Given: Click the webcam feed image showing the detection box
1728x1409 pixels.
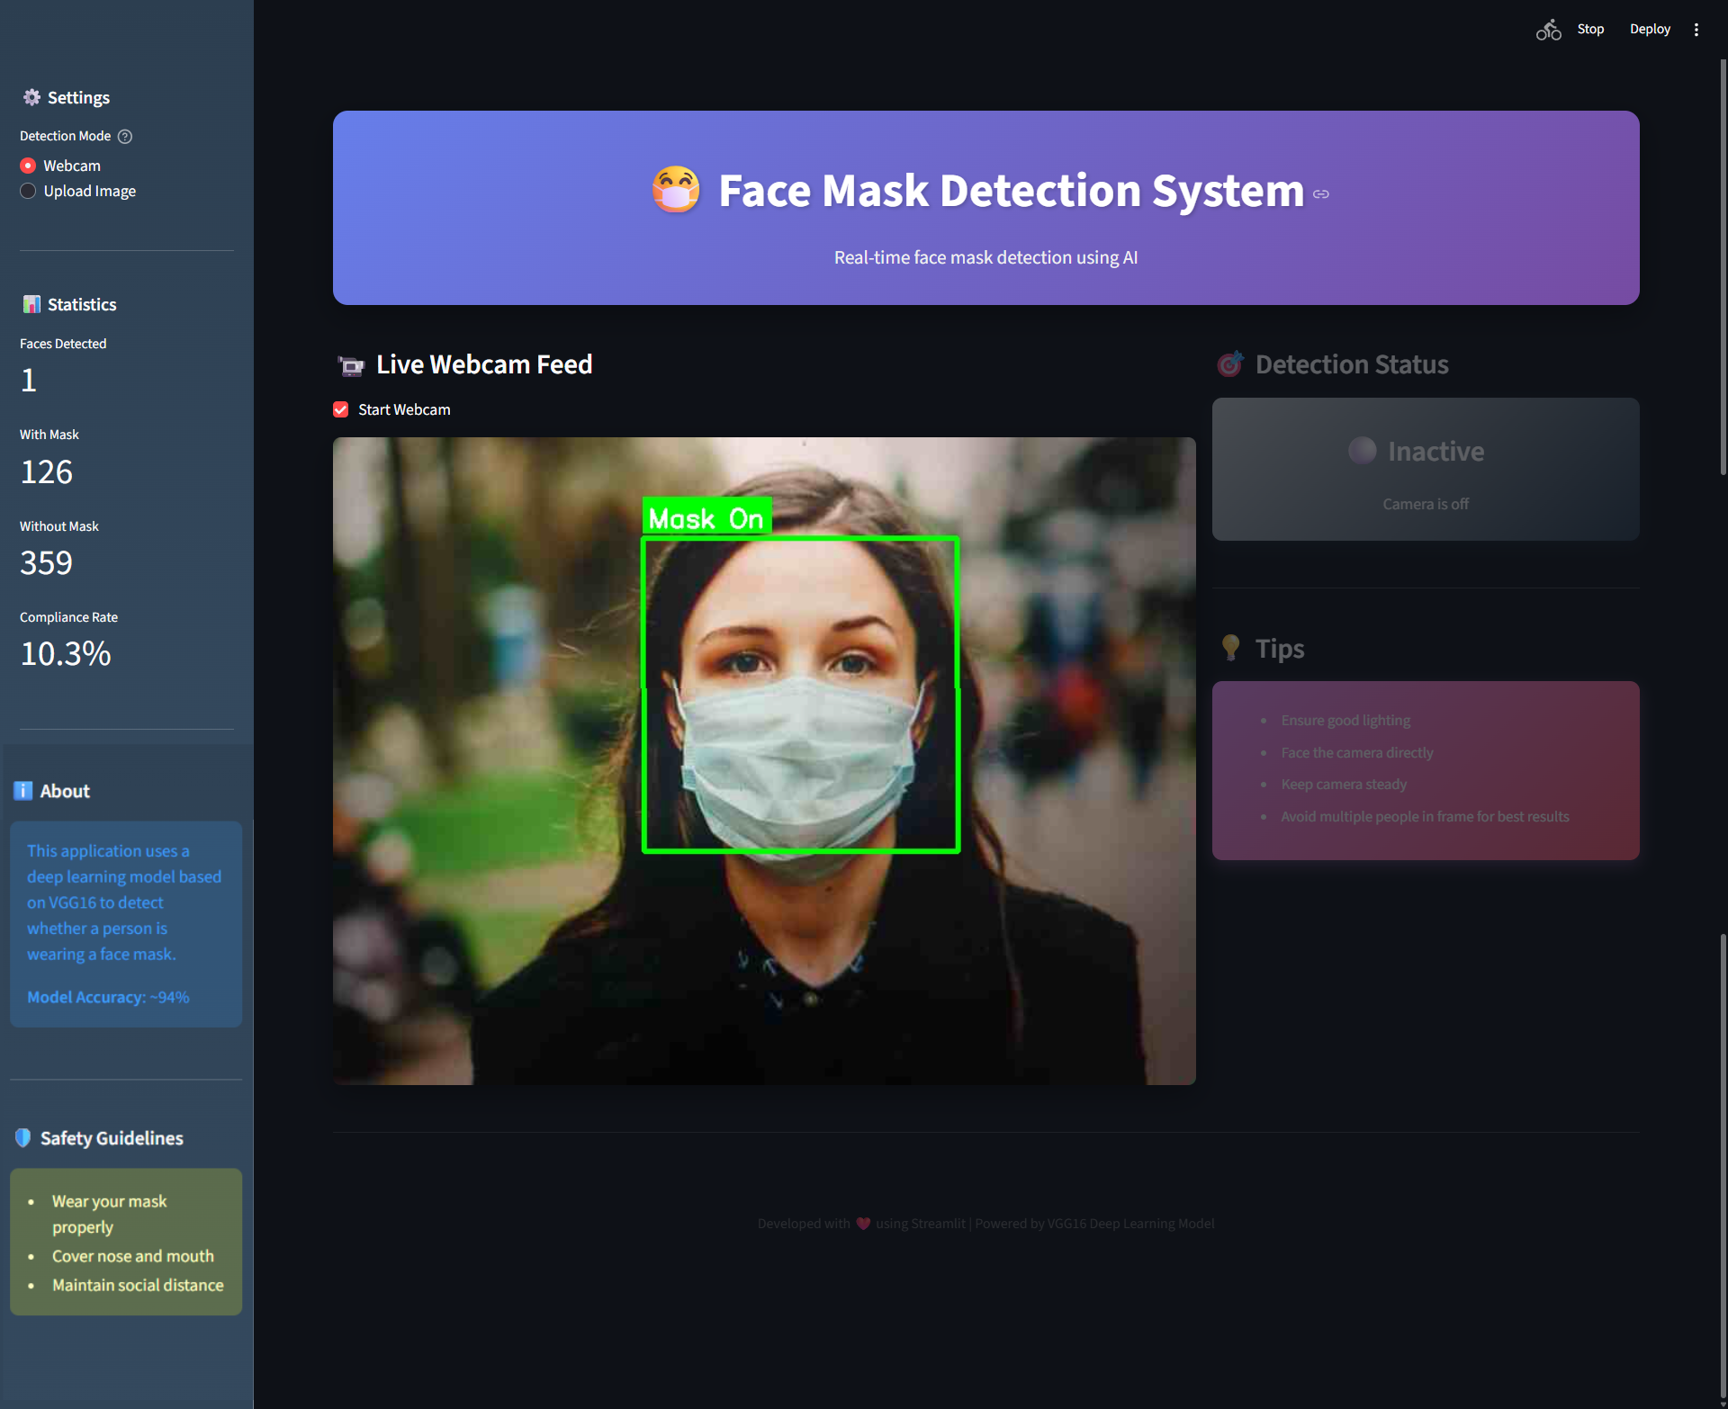Looking at the screenshot, I should [764, 760].
